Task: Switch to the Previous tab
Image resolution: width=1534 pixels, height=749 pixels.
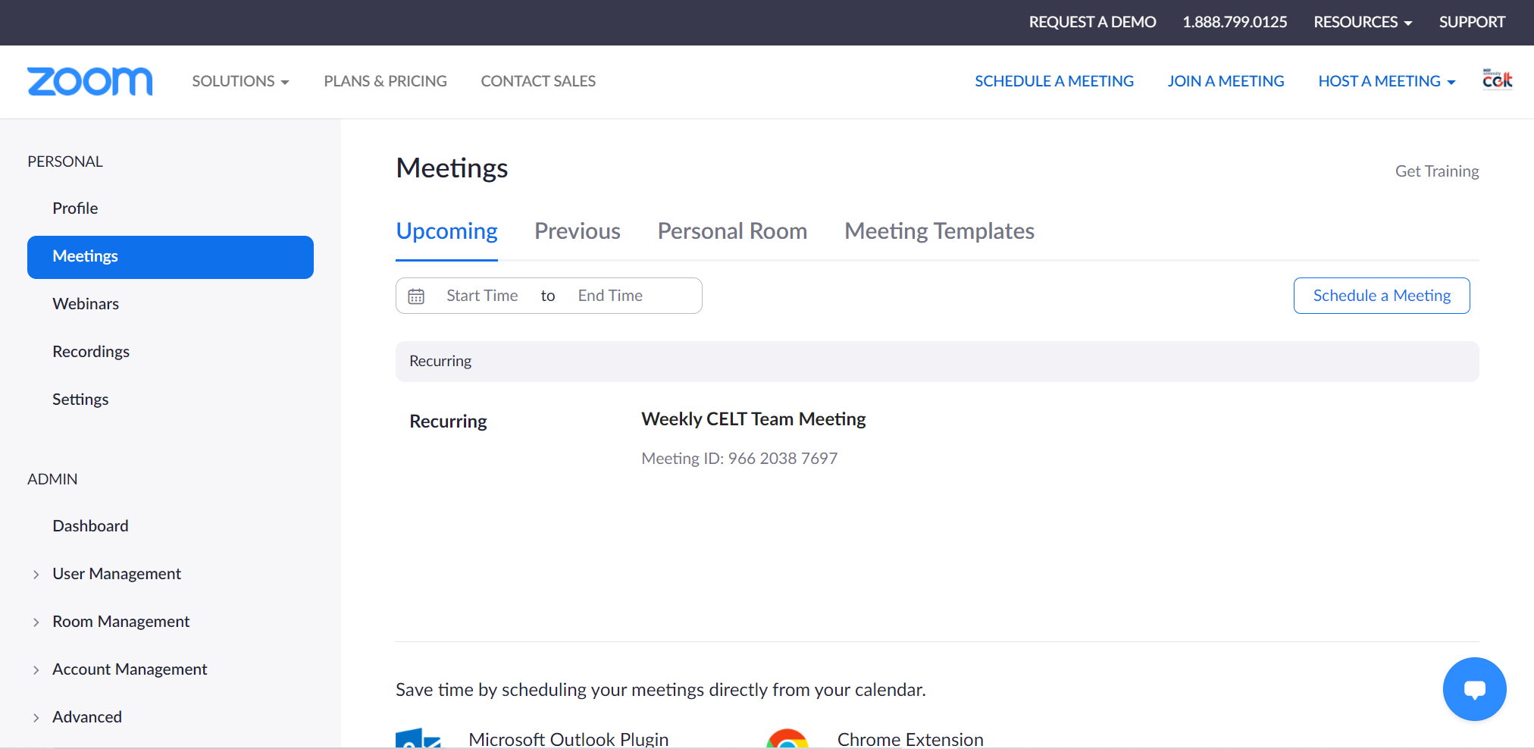Action: 578,231
